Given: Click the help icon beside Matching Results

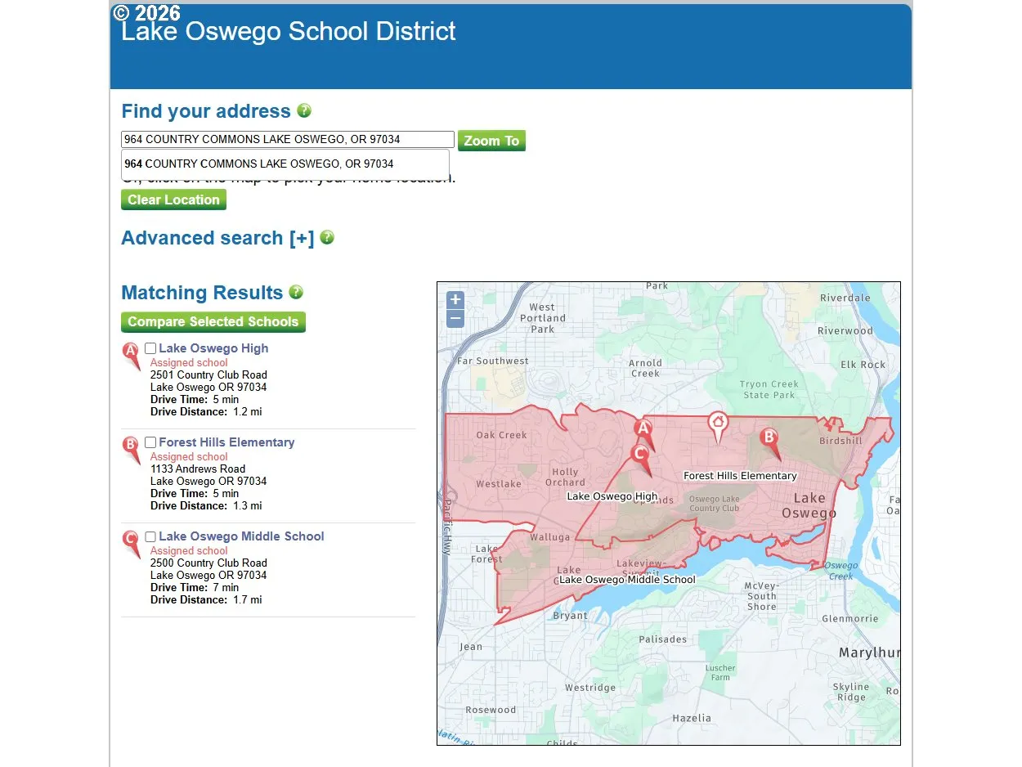Looking at the screenshot, I should click(296, 292).
